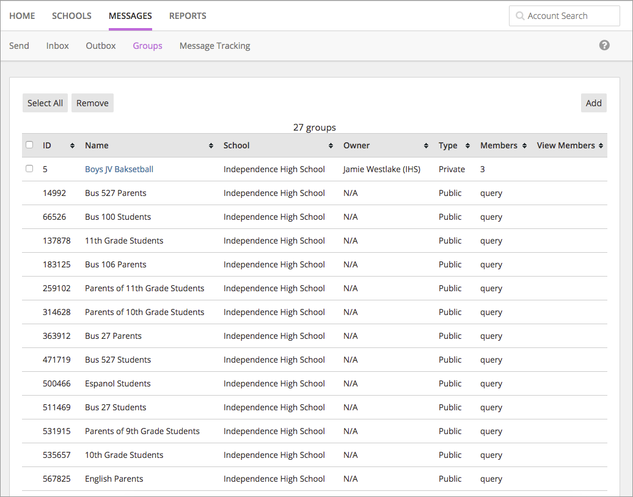Screen dimensions: 633x497
Task: Check the Boys JV Baksetball row checkbox
Action: click(29, 169)
